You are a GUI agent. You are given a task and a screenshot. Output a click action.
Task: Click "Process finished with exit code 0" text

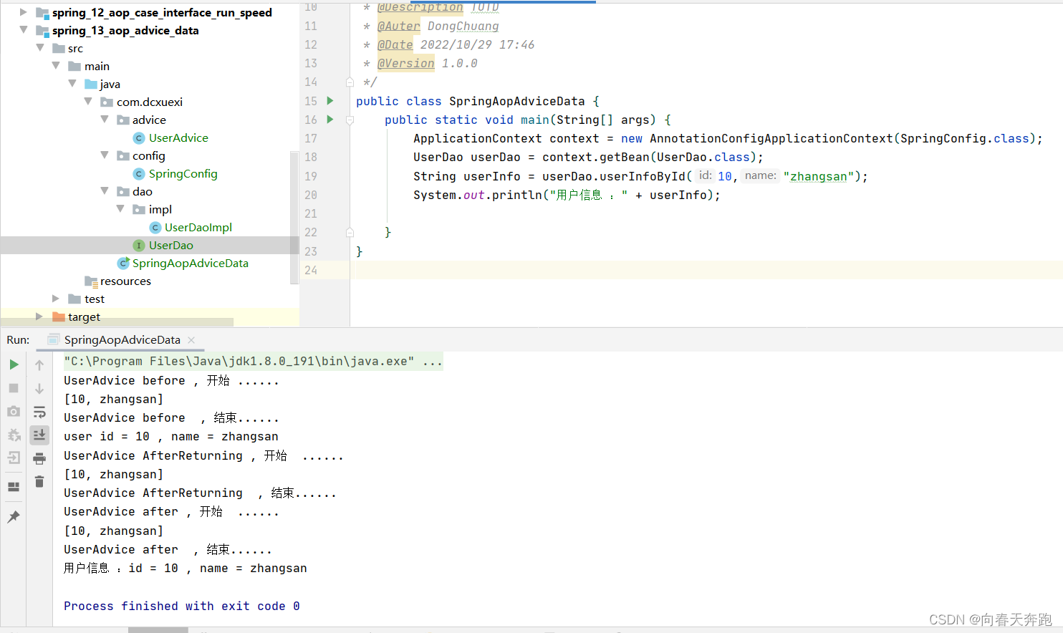pyautogui.click(x=182, y=606)
